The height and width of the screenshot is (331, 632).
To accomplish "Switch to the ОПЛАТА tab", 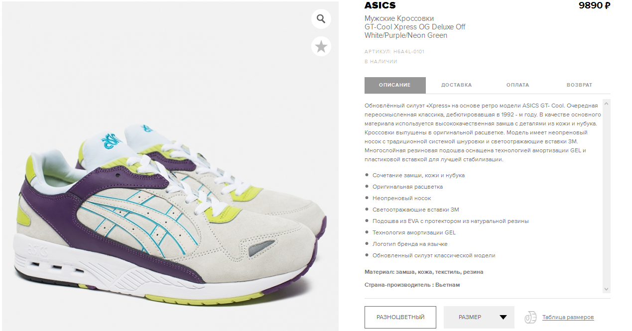I will pos(518,85).
